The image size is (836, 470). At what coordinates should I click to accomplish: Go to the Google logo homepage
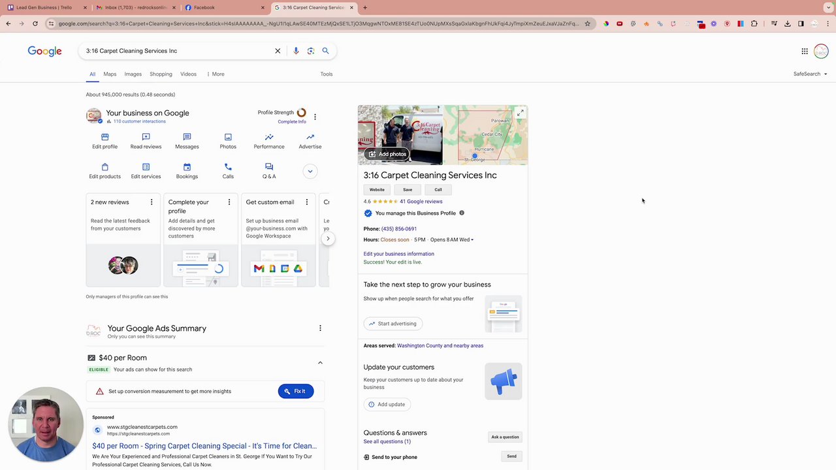pyautogui.click(x=44, y=51)
